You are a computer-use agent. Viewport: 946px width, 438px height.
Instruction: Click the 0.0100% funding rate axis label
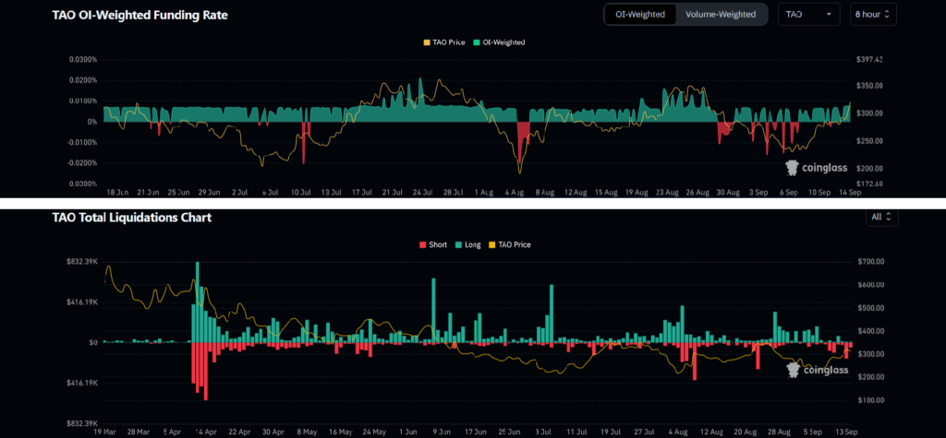pyautogui.click(x=84, y=101)
